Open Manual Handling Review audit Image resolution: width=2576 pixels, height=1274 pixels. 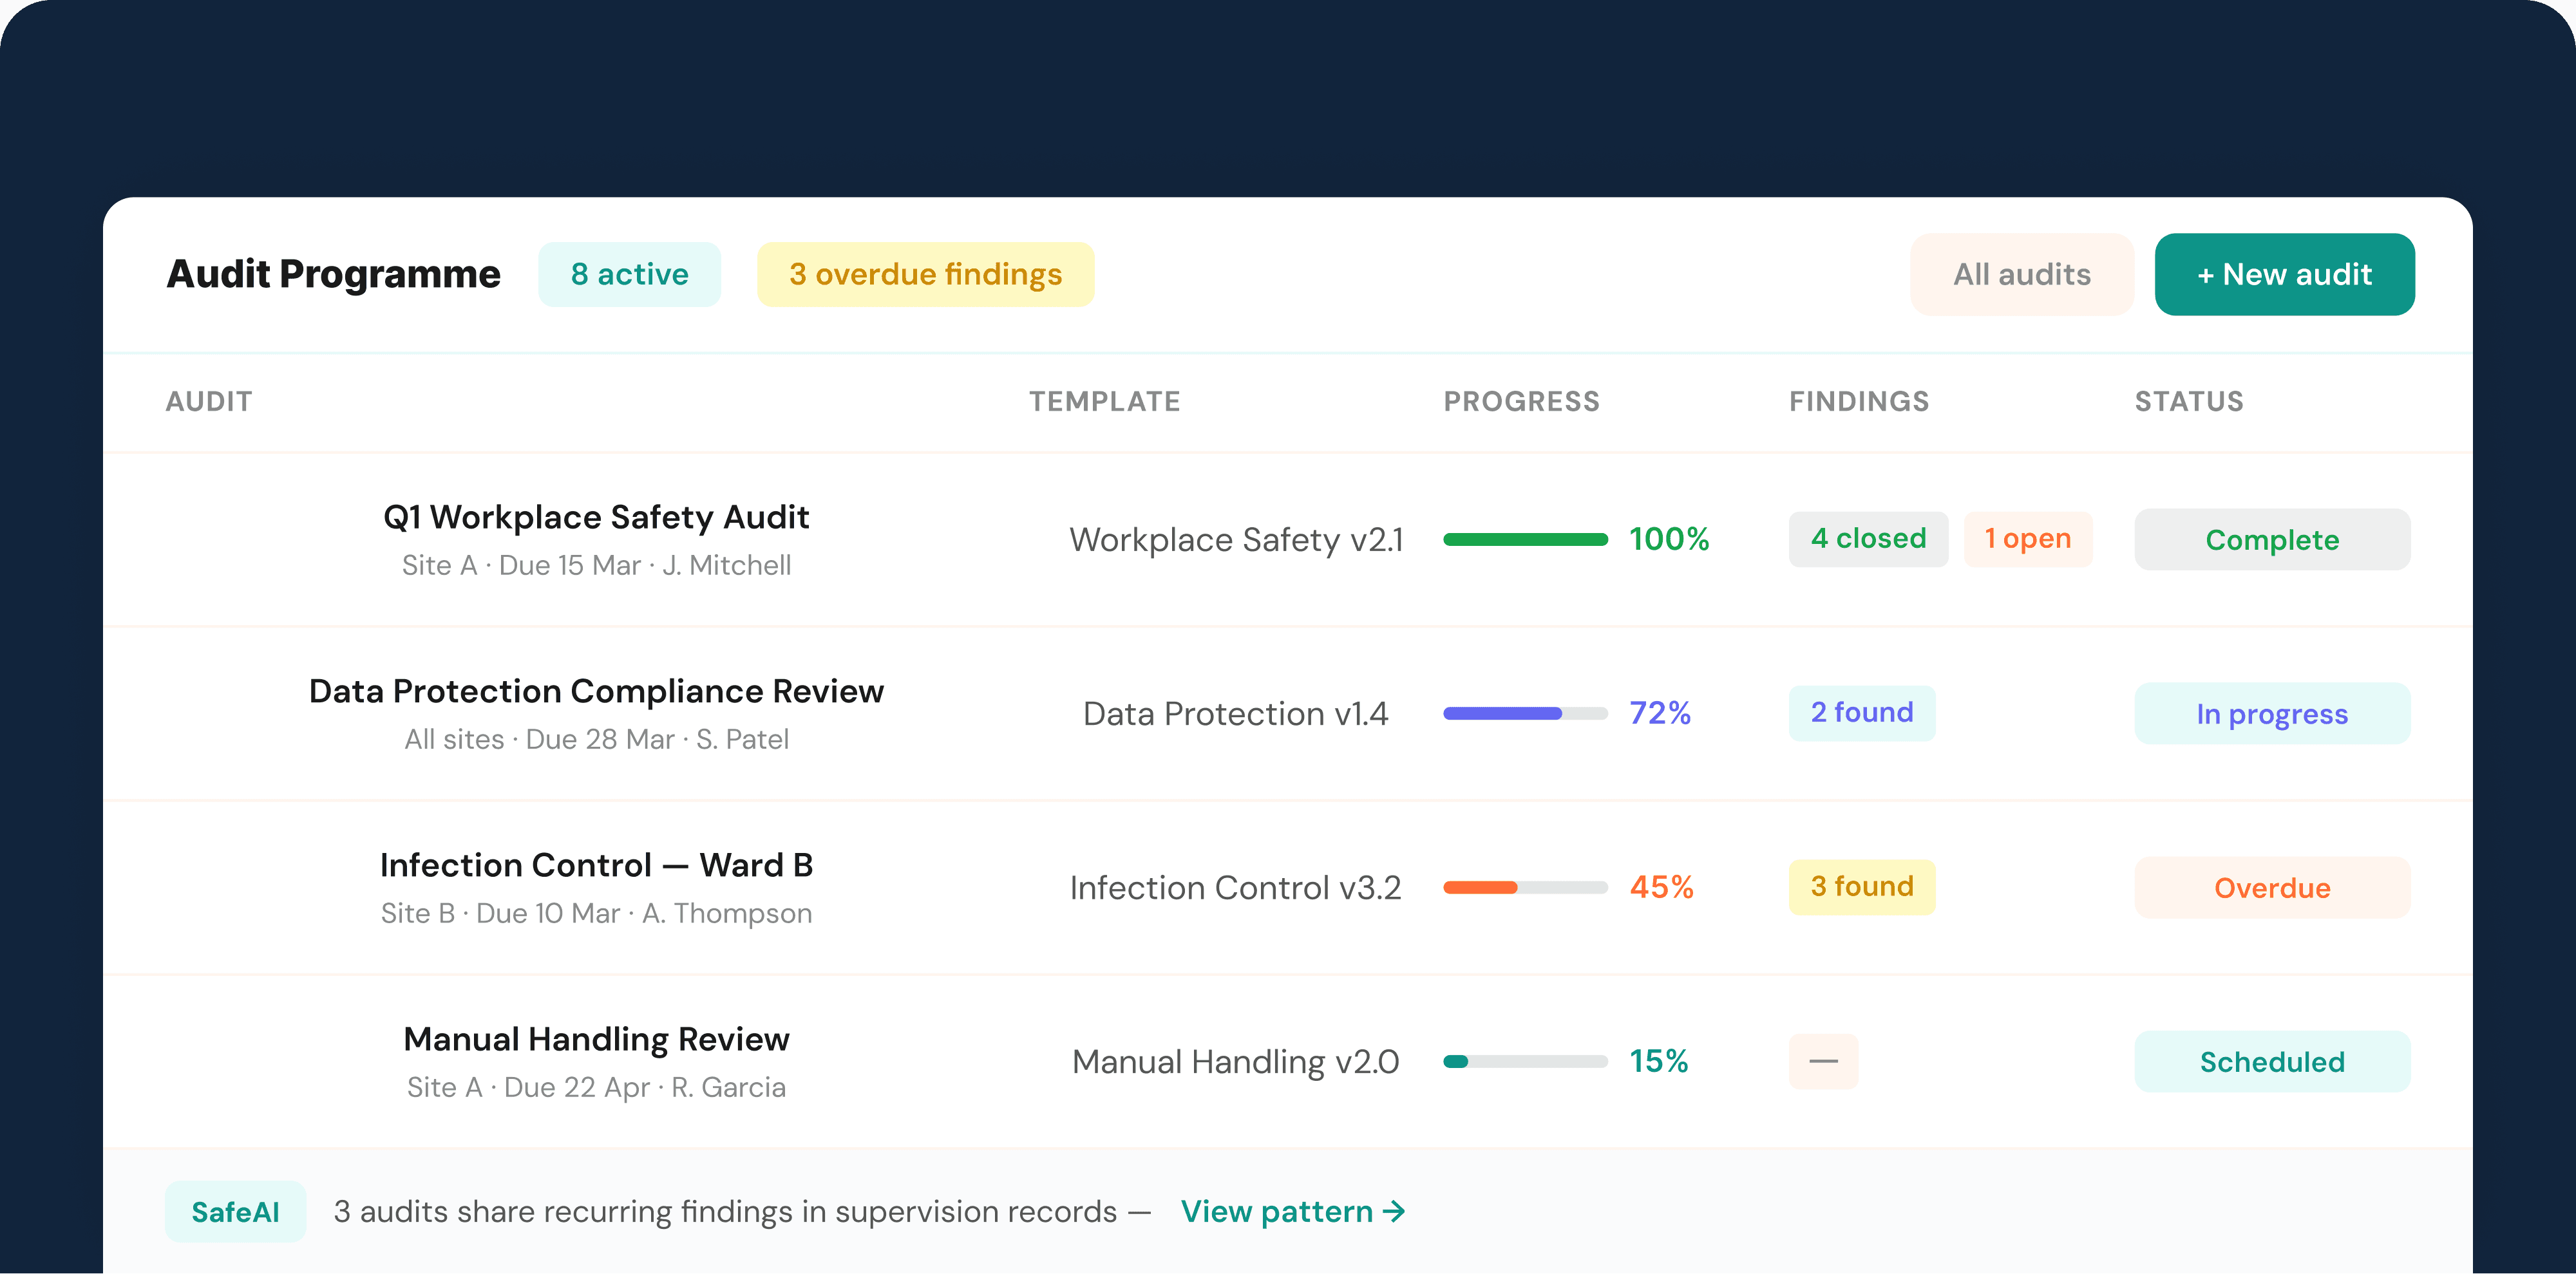coord(596,1039)
